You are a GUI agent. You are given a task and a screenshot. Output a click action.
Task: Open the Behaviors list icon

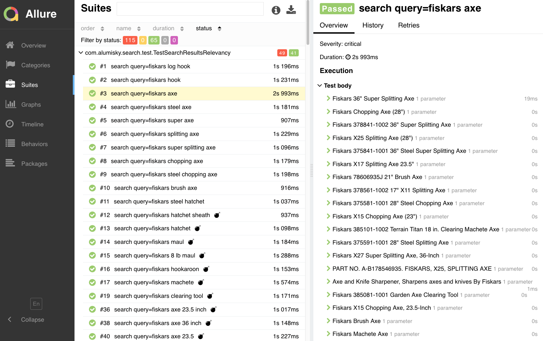coord(10,144)
